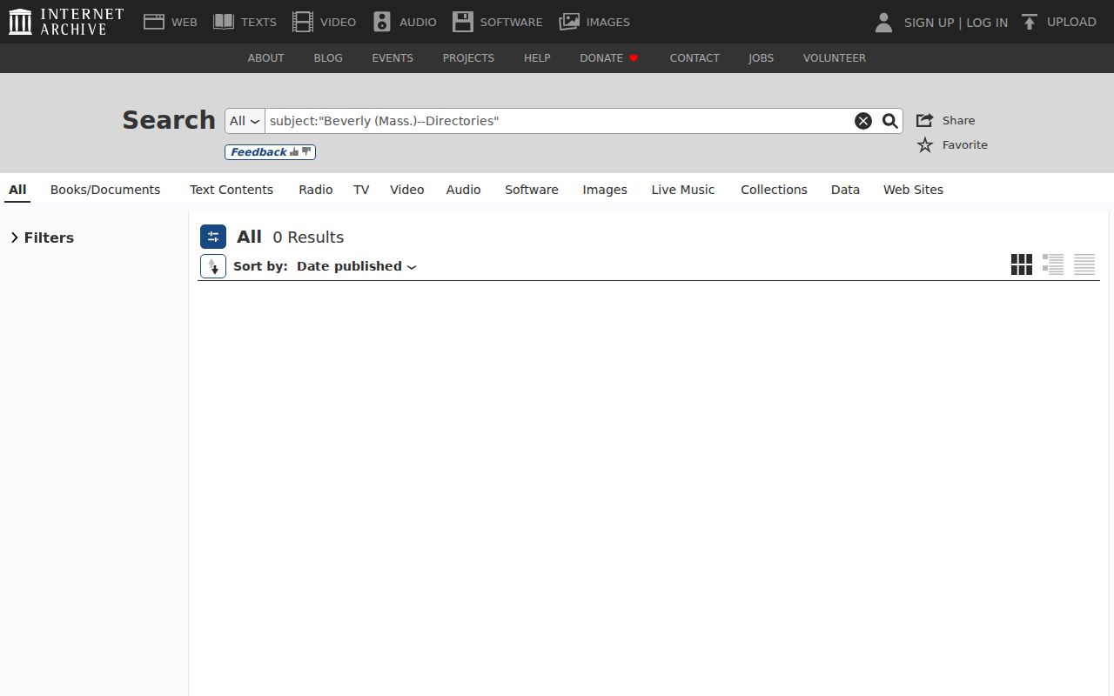Expand the Filters panel
Viewport: 1114px width, 696px height.
click(x=42, y=238)
